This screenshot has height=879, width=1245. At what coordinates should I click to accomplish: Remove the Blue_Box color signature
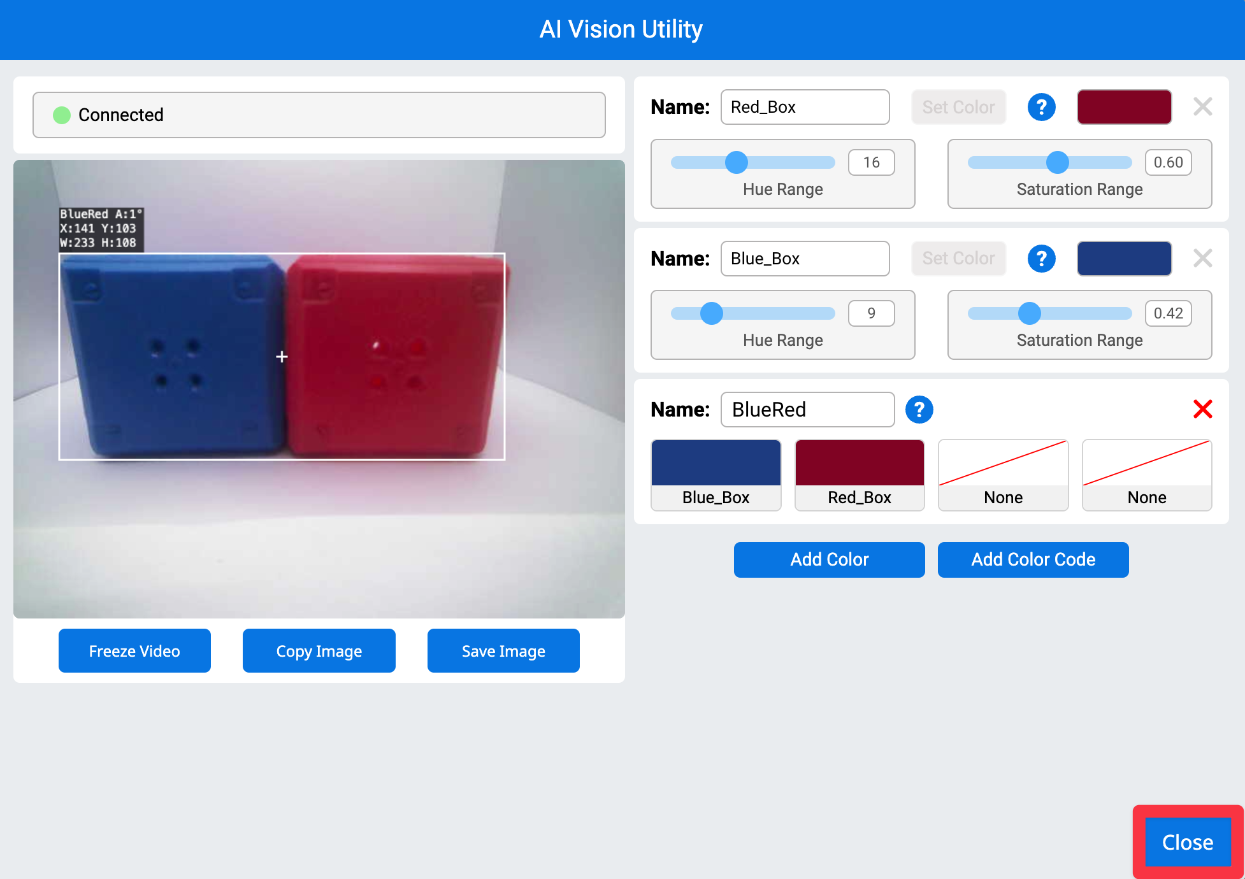[1202, 259]
